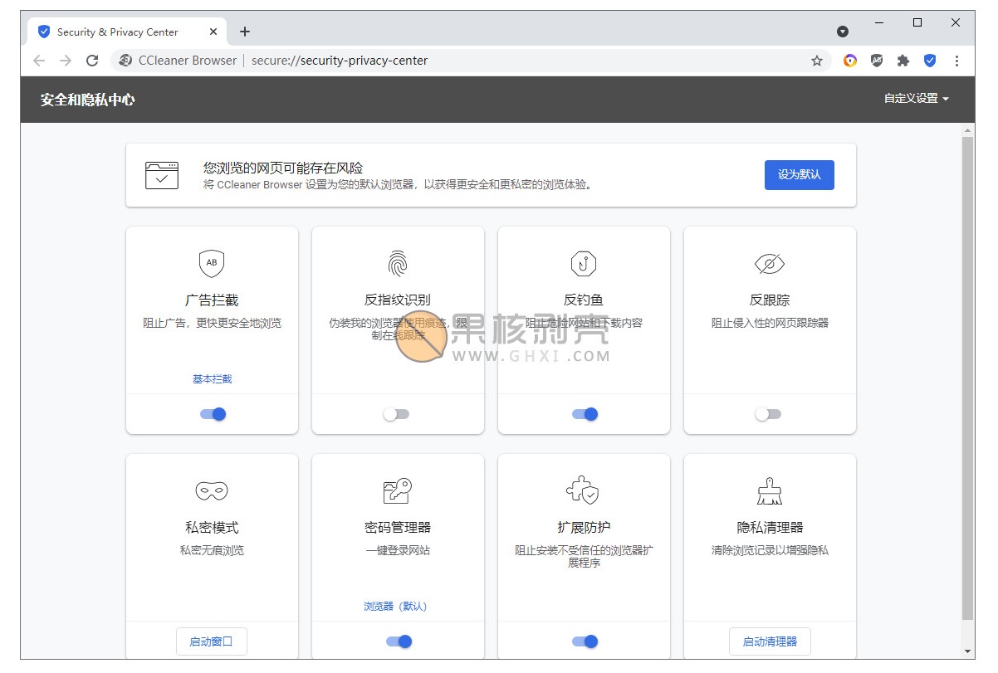
Task: Switch off the 反钓鱼 anti-phishing toggle
Action: point(585,414)
